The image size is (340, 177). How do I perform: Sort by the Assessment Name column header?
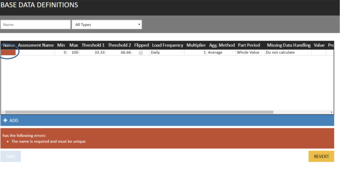[36, 45]
